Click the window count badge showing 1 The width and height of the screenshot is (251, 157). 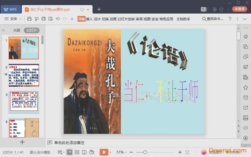pos(203,9)
